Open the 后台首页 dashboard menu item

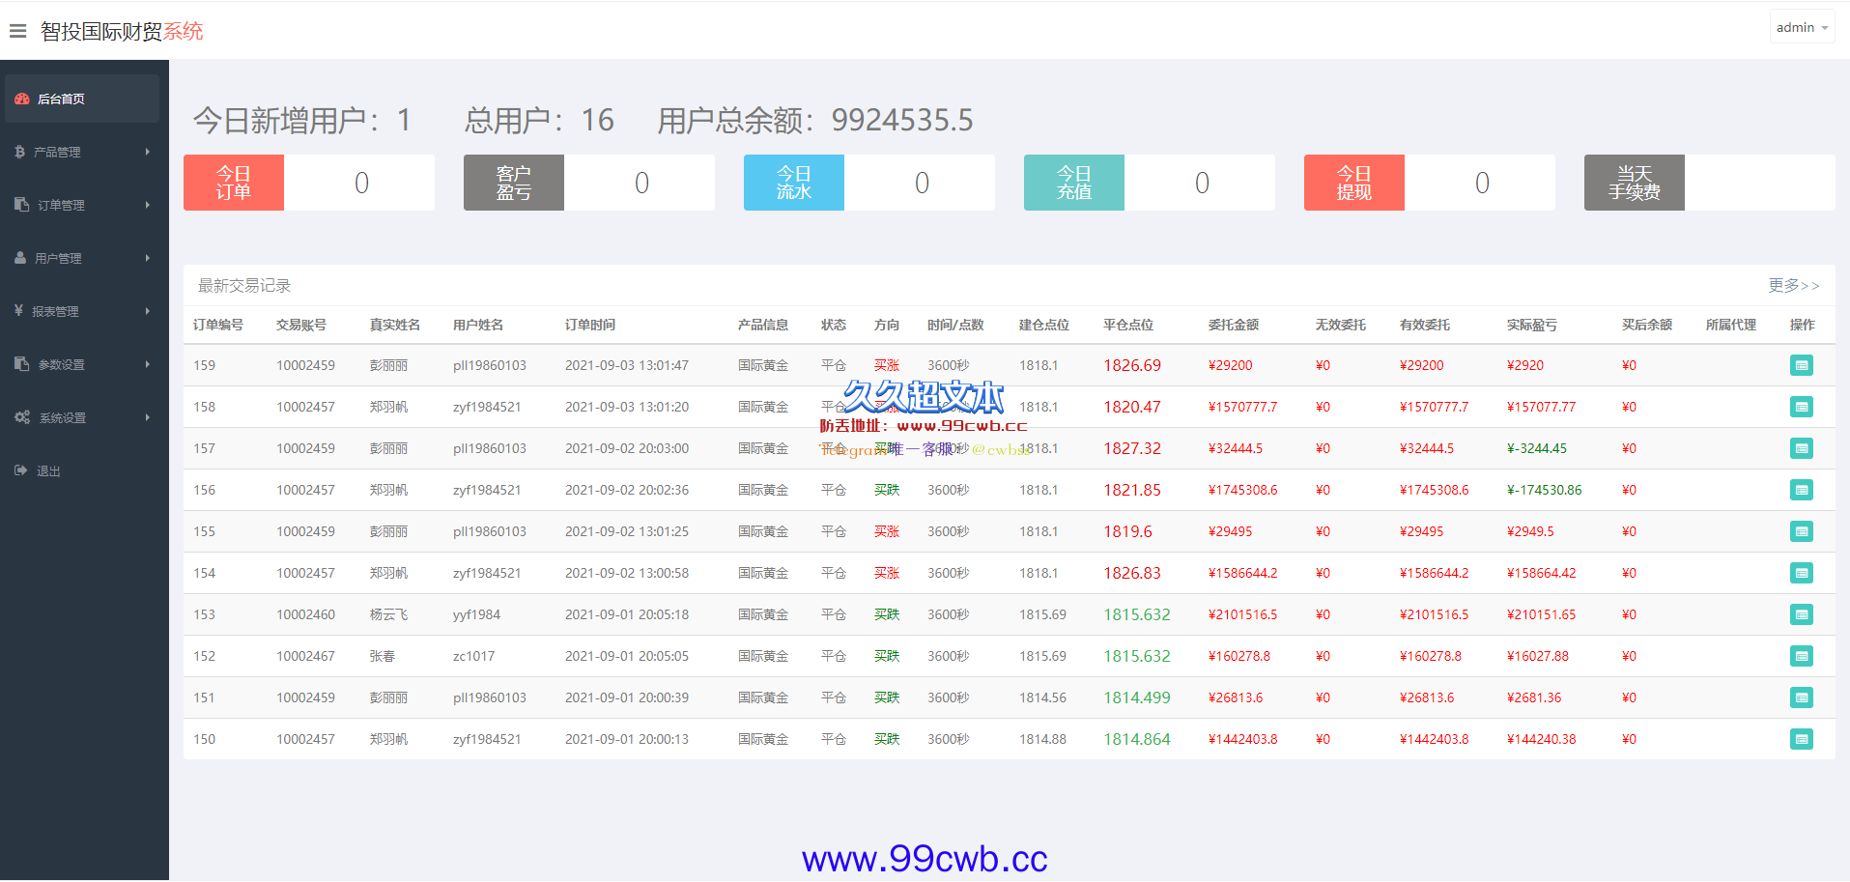pos(82,99)
